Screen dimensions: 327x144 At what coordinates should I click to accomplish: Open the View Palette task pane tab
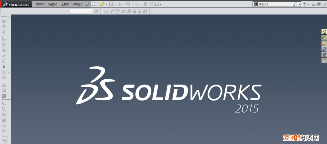(x=324, y=49)
